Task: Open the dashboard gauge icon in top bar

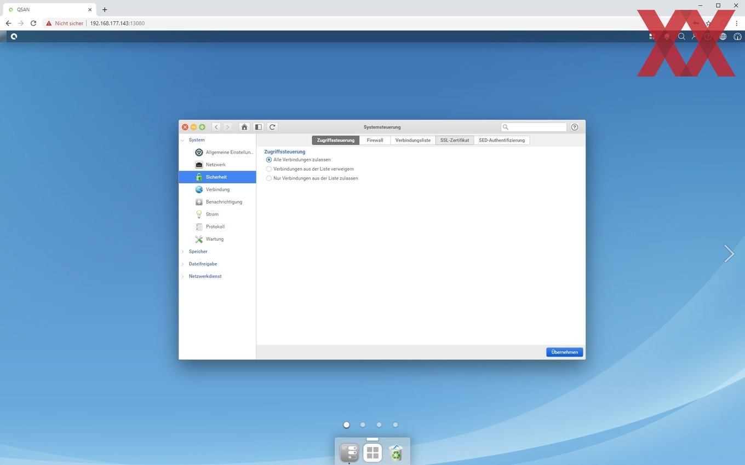Action: [737, 37]
